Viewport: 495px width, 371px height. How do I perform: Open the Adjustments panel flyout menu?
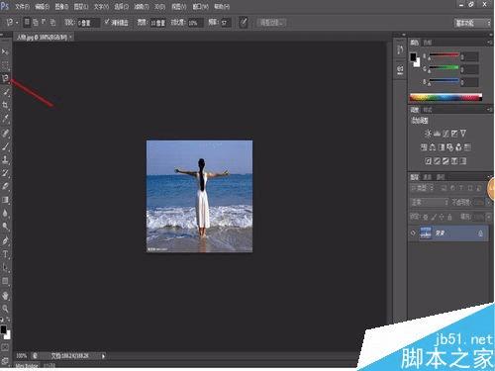pos(489,109)
